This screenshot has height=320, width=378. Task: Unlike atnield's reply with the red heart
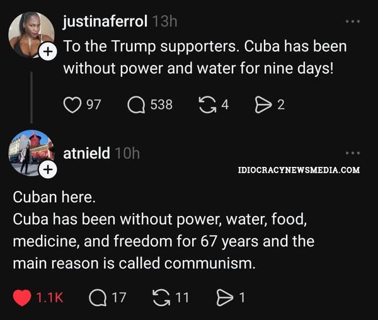pyautogui.click(x=23, y=297)
